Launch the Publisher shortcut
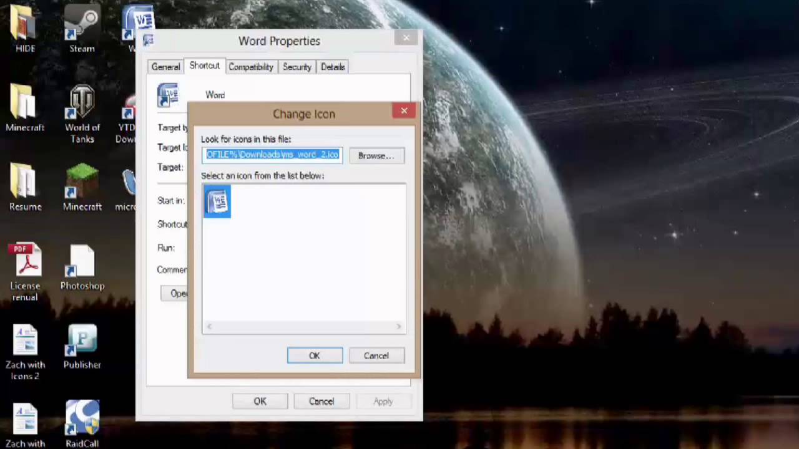 pos(82,346)
